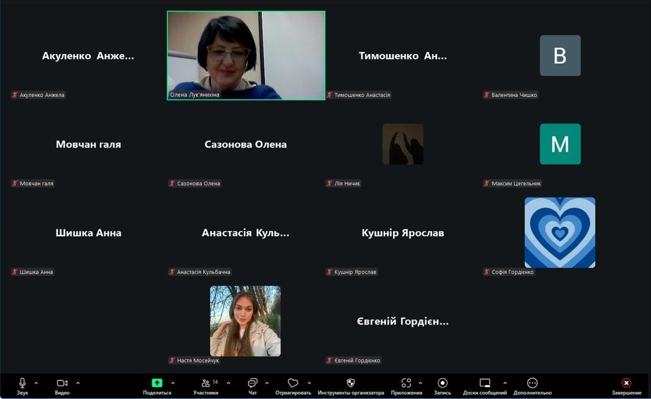This screenshot has height=399, width=651.
Task: Select large name Мовчан галя tile
Action: (x=88, y=144)
